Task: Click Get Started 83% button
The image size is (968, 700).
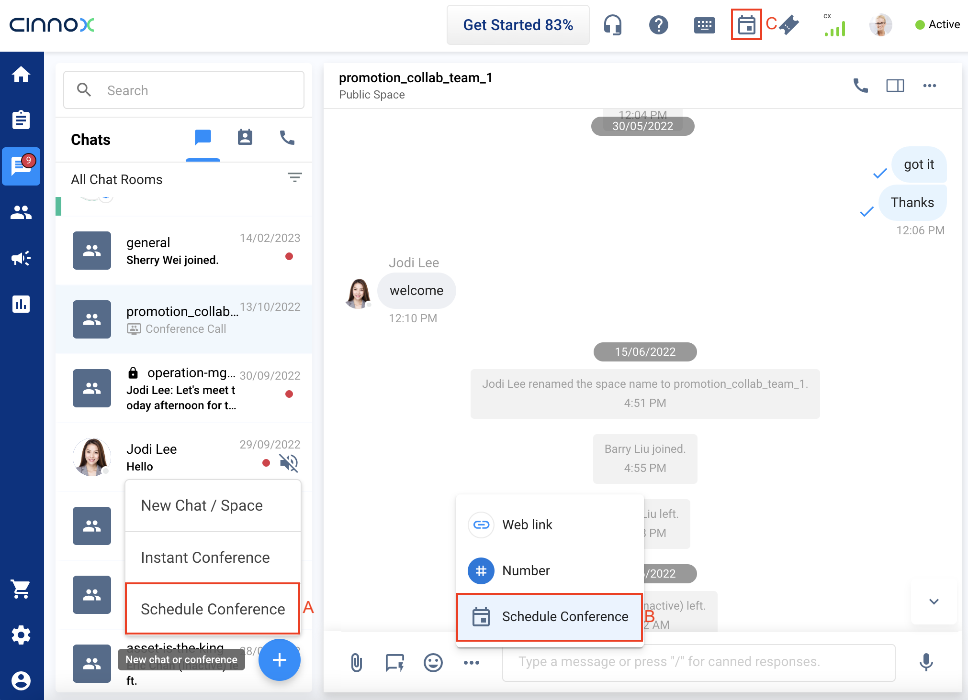Action: point(518,25)
